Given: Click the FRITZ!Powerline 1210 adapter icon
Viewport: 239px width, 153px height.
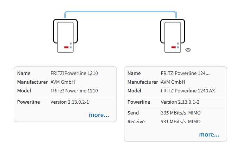Looking at the screenshot, I should 65,36.
